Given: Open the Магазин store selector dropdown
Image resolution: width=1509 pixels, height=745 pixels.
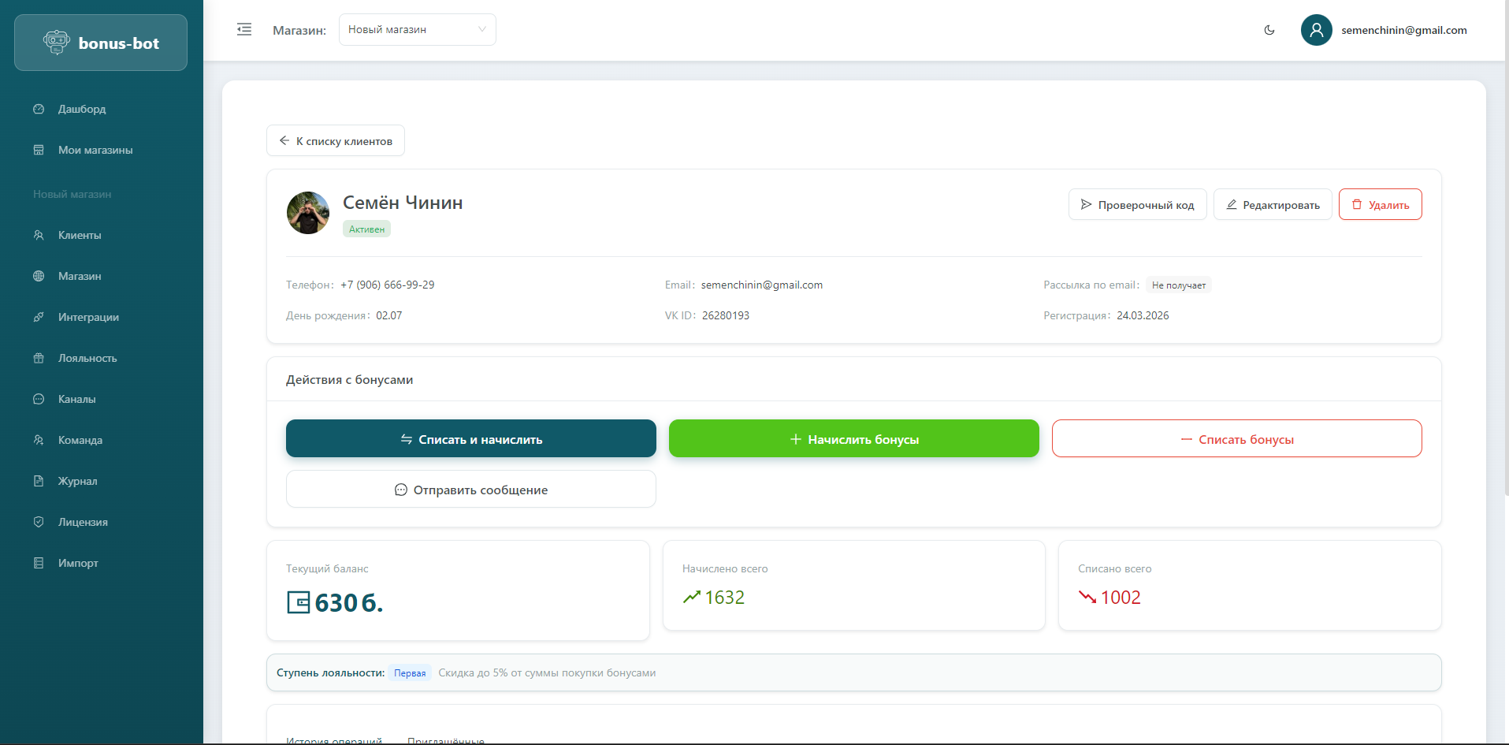Looking at the screenshot, I should click(417, 29).
